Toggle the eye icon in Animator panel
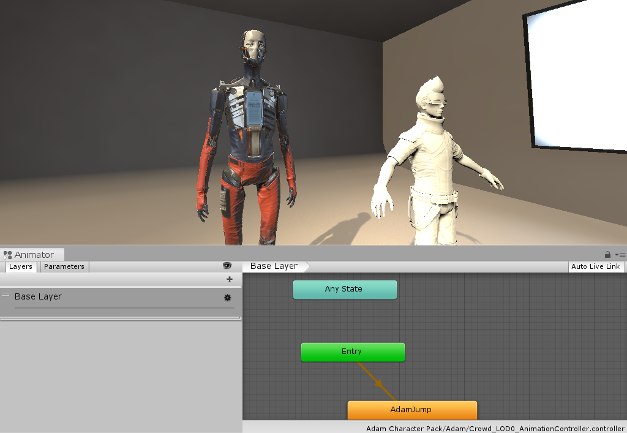Image resolution: width=627 pixels, height=433 pixels. click(227, 266)
